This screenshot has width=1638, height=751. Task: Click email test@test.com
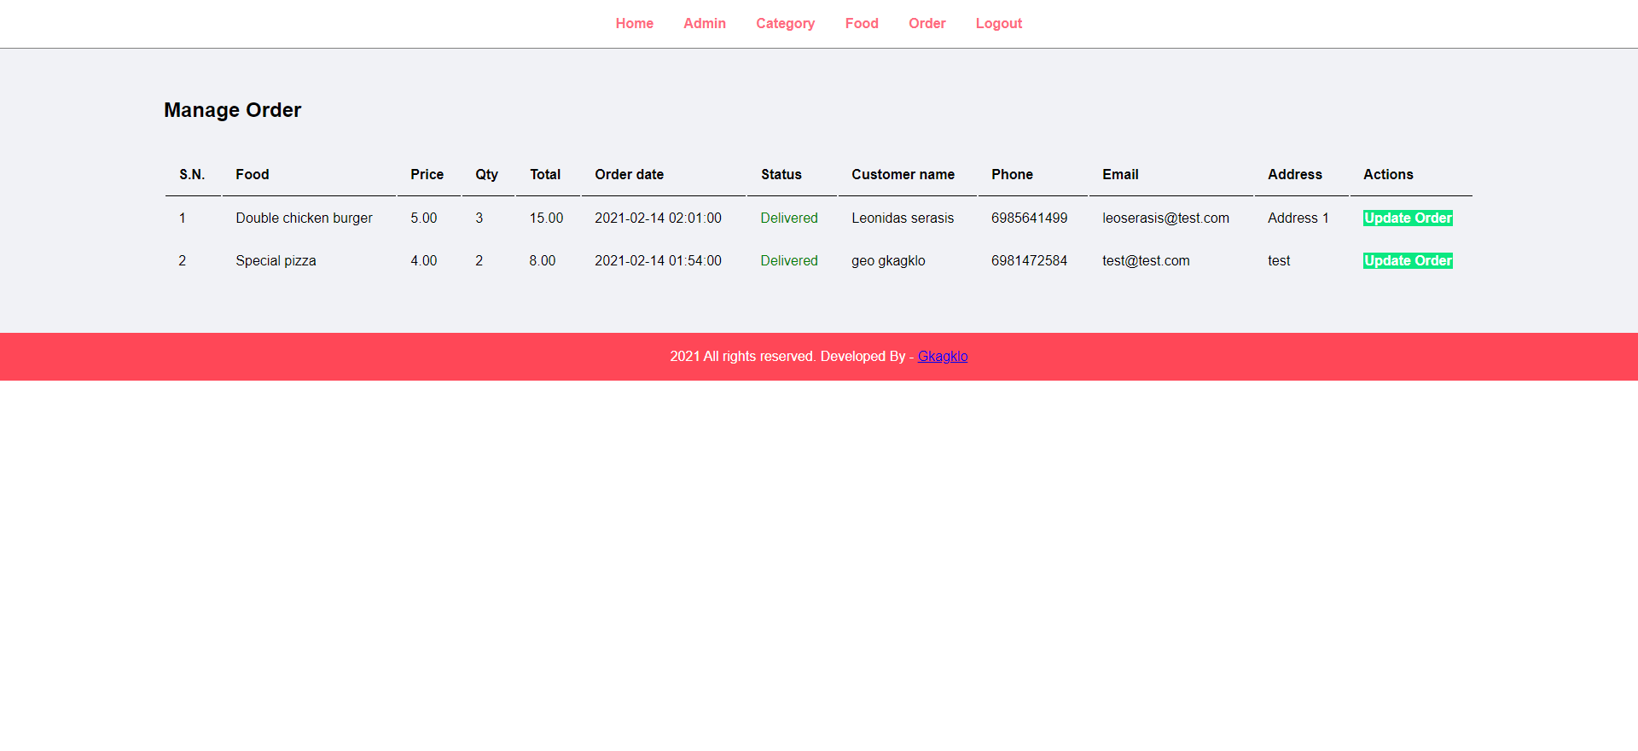[x=1146, y=261]
